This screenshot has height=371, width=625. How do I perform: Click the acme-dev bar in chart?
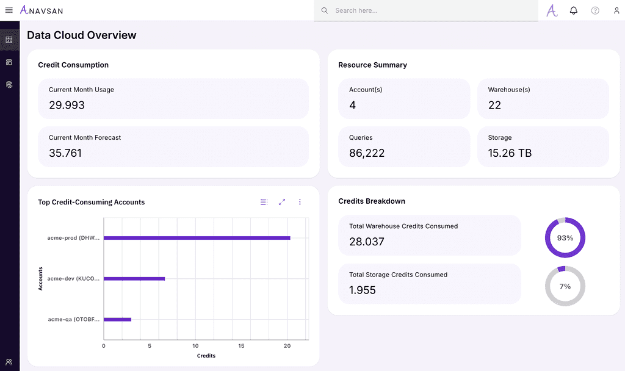pos(134,278)
